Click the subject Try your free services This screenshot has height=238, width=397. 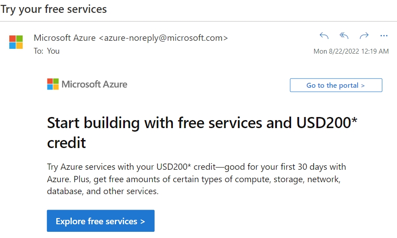[x=54, y=9]
